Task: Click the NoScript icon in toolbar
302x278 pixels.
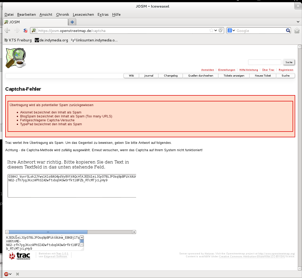Action: tap(25, 31)
